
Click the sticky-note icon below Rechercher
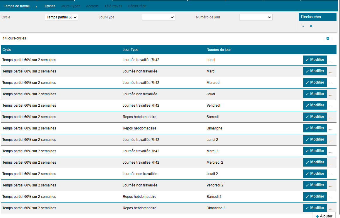tap(303, 26)
